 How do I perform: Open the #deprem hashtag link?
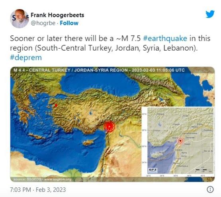(26, 57)
